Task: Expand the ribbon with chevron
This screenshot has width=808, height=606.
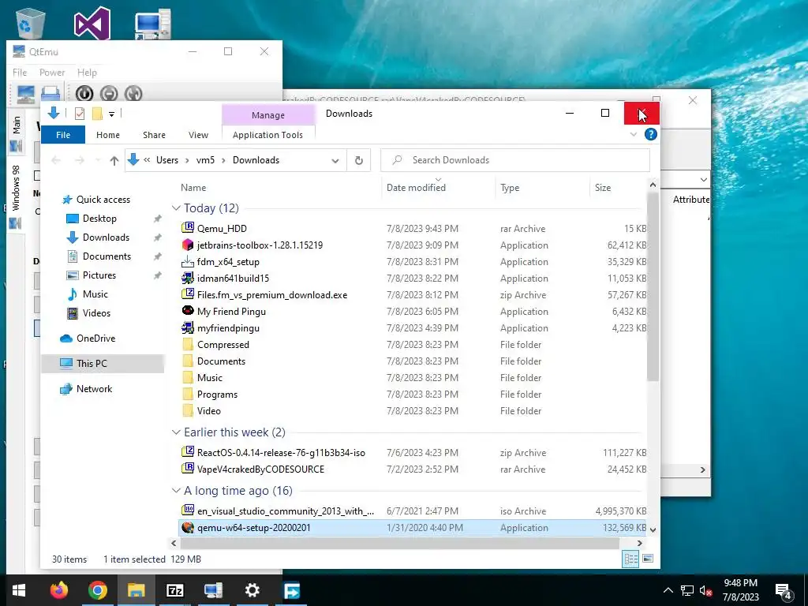Action: [634, 134]
